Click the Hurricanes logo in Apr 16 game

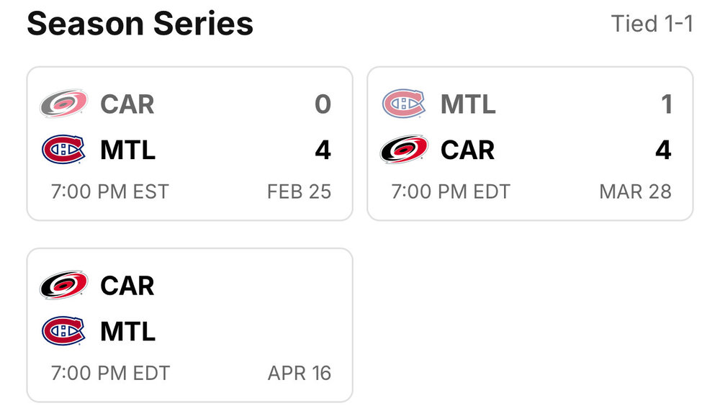(64, 285)
